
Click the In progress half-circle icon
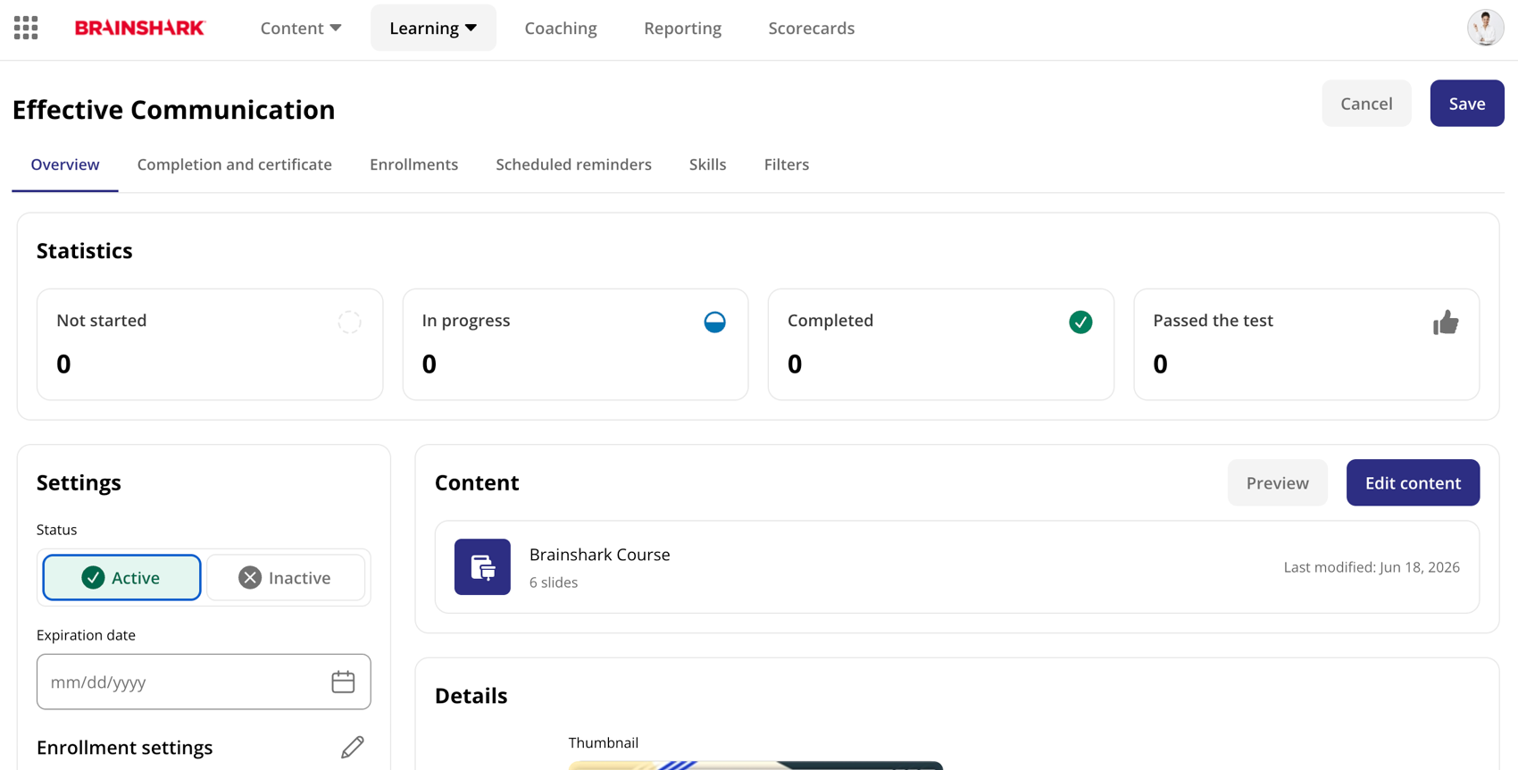pyautogui.click(x=714, y=322)
